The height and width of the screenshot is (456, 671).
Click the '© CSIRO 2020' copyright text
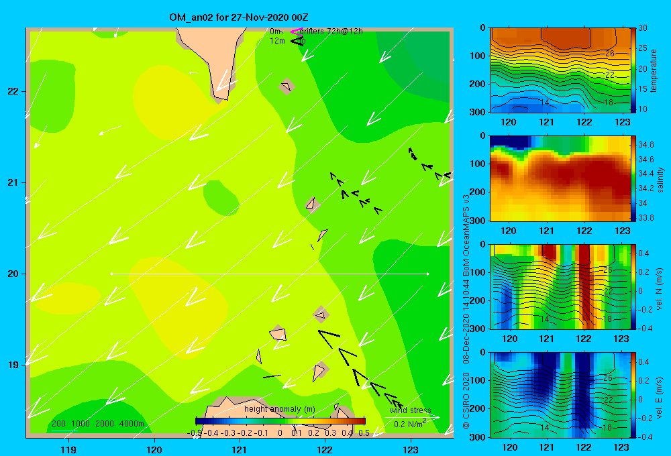pyautogui.click(x=466, y=400)
